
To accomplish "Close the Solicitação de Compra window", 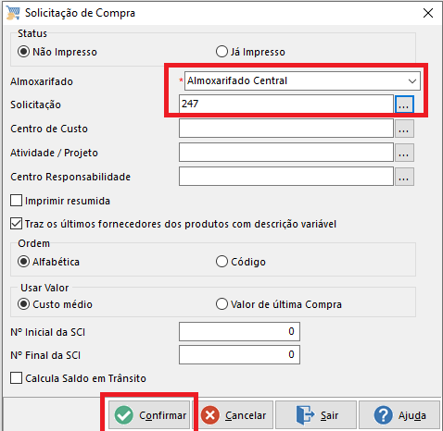I will point(428,13).
